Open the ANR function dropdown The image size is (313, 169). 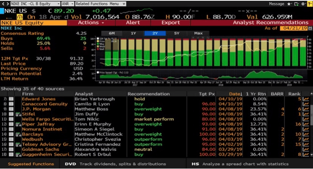[x=68, y=4]
